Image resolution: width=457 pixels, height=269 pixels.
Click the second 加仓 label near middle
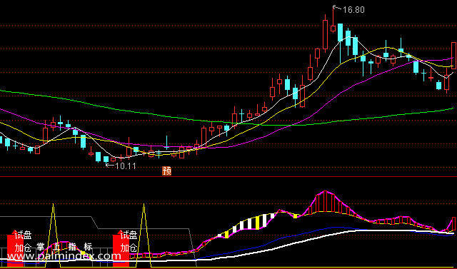click(x=129, y=248)
